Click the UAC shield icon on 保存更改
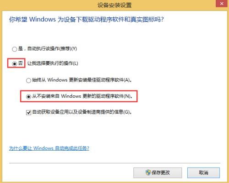229x183 pixels. (x=148, y=173)
